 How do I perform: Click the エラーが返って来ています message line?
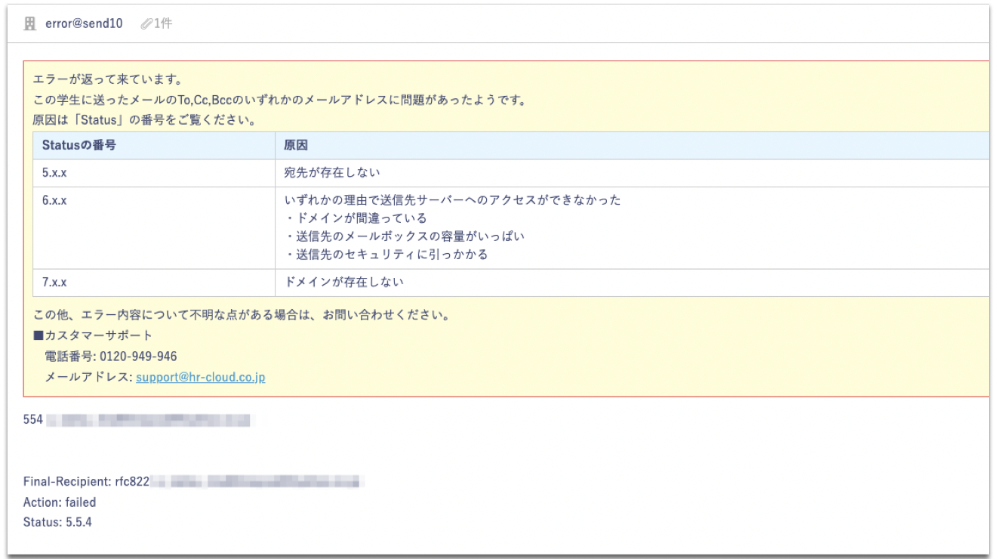tap(108, 79)
